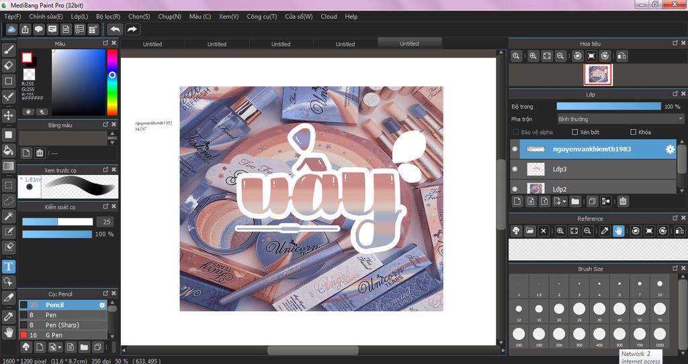Image resolution: width=688 pixels, height=364 pixels.
Task: Select the Magic Wand tool
Action: click(8, 216)
